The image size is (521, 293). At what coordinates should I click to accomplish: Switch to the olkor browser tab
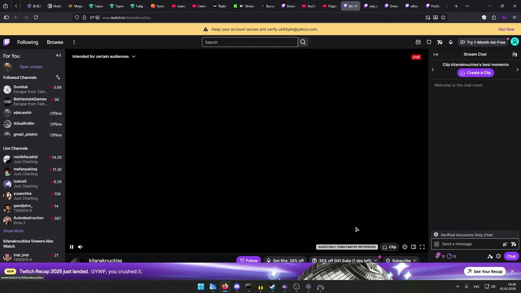coord(411,6)
